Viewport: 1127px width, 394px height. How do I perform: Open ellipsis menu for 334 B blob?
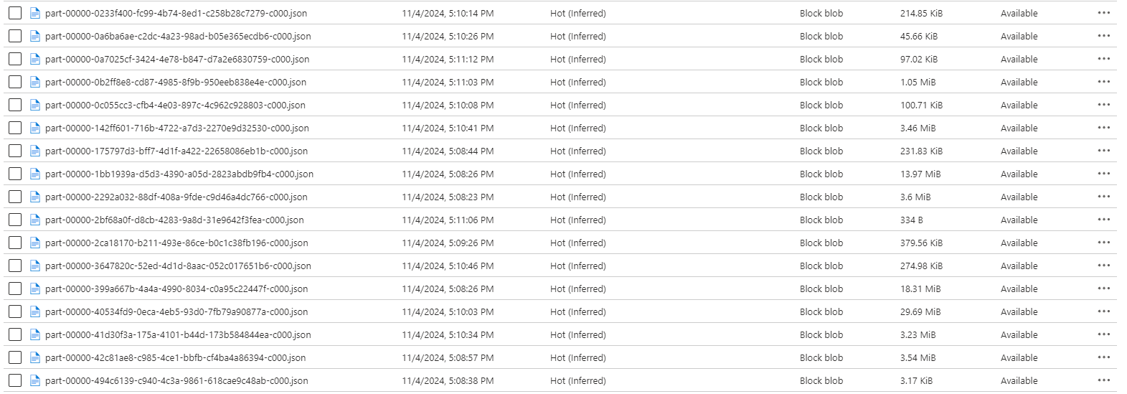(x=1103, y=220)
